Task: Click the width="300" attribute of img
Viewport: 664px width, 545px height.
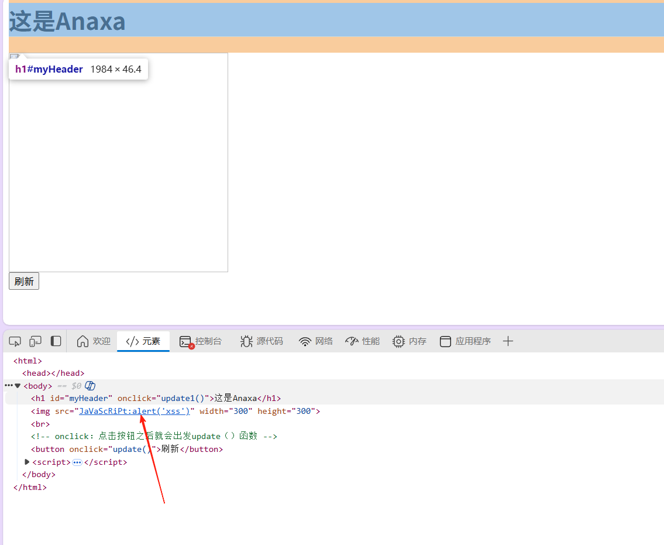Action: pyautogui.click(x=226, y=411)
